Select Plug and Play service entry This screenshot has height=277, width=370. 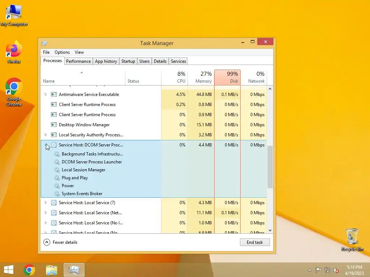point(154,178)
